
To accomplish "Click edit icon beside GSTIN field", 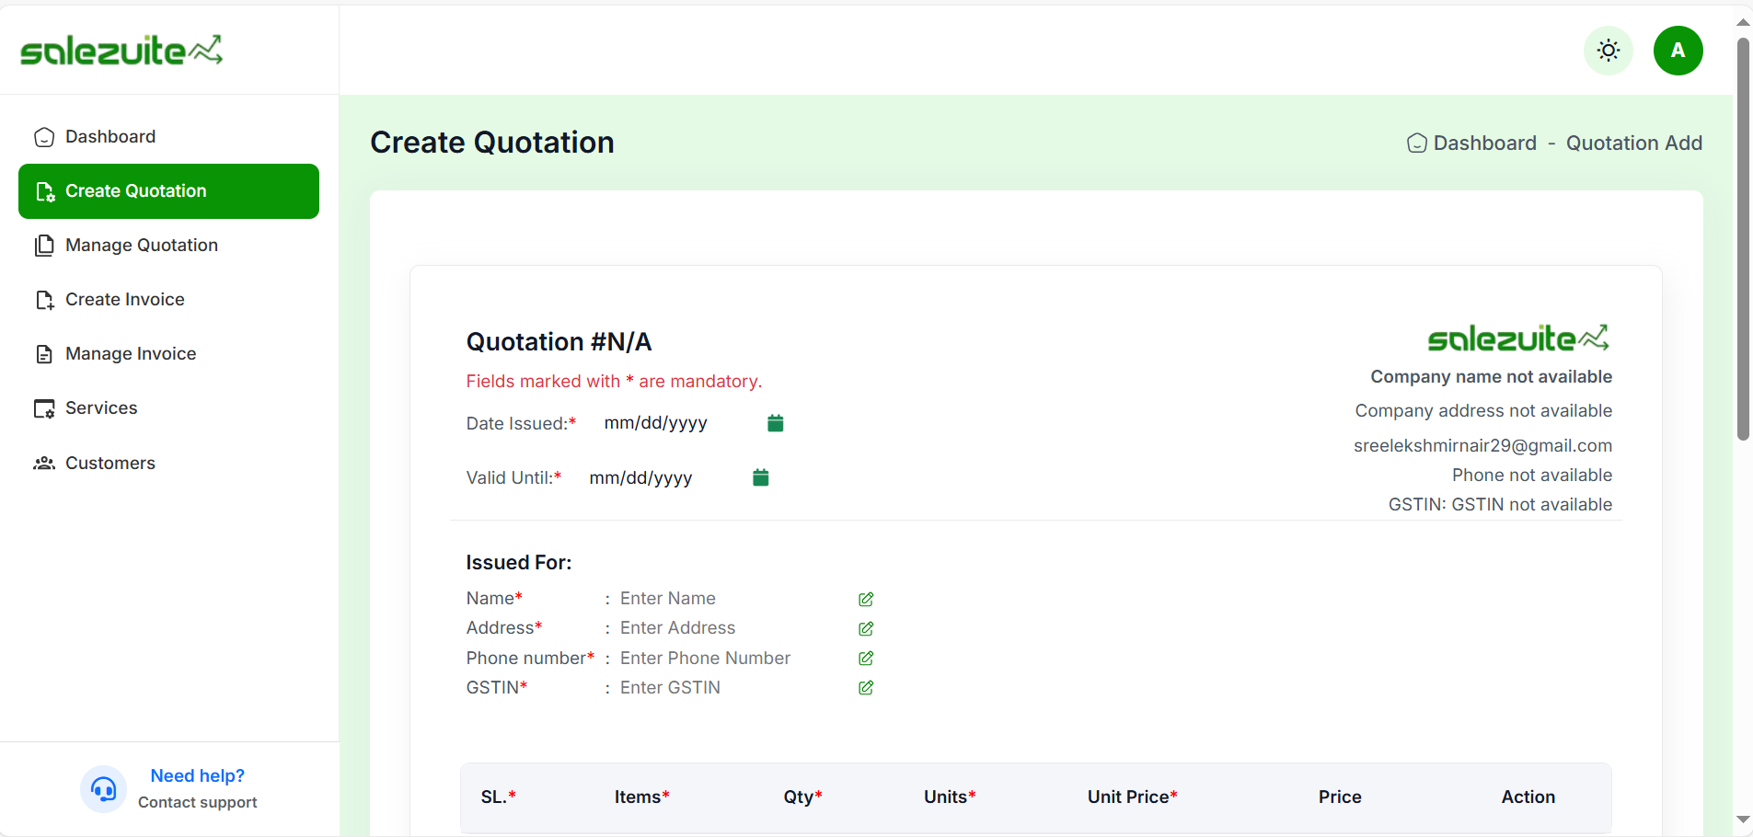I will [x=866, y=688].
